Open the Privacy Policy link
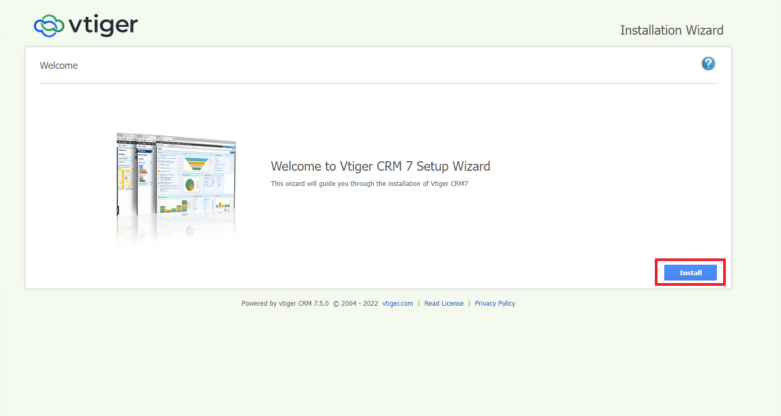781x416 pixels. [x=495, y=303]
